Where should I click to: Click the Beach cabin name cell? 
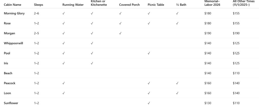8,73
